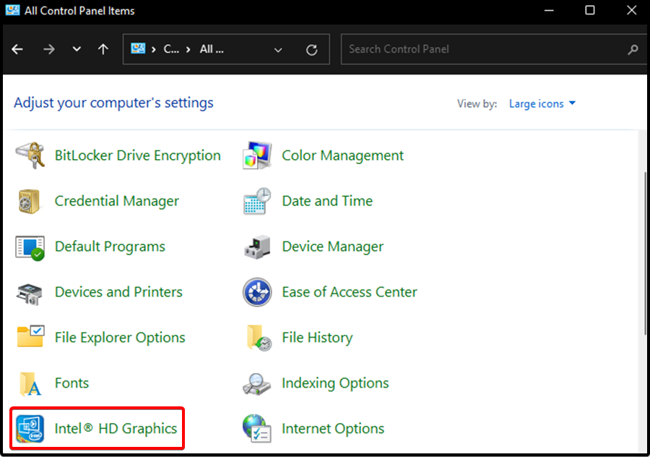Open Devices and Printers
This screenshot has width=650, height=457.
pos(118,292)
